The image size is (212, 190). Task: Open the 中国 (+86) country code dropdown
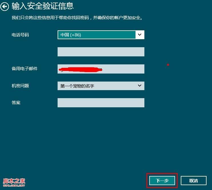click(101, 35)
